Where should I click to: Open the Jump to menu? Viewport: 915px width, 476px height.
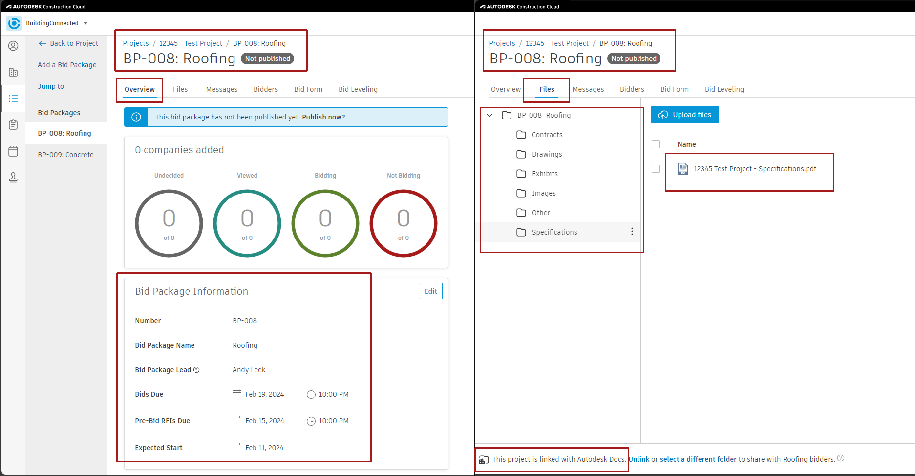coord(51,86)
